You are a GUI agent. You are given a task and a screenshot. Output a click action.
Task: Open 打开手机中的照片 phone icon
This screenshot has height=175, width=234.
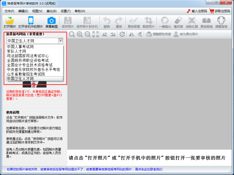pyautogui.click(x=31, y=20)
